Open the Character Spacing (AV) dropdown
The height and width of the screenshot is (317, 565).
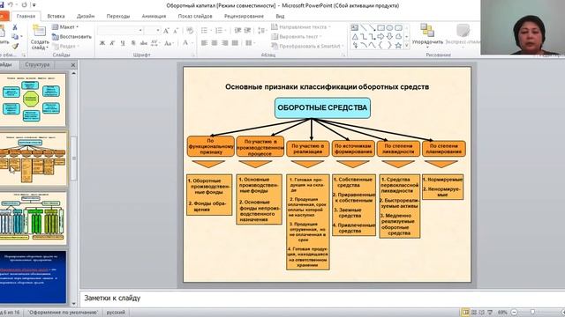coord(155,43)
